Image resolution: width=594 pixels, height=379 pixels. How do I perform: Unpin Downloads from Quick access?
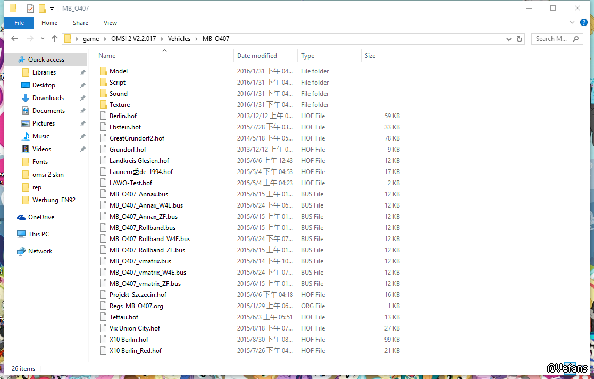pos(82,98)
